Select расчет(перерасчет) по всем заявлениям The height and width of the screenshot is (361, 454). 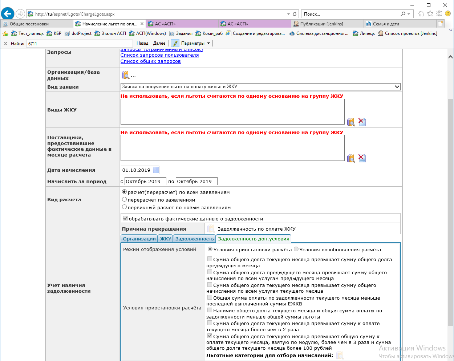point(125,192)
